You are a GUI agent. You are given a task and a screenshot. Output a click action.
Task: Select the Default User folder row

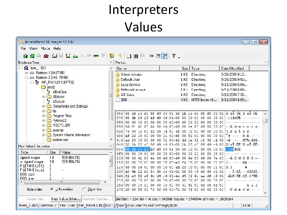(182, 80)
